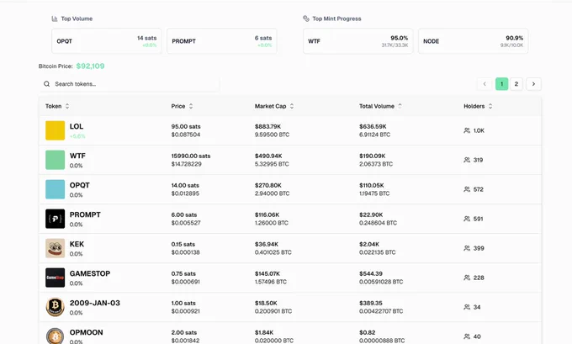Click KEK price 0.15 sats
This screenshot has height=344, width=572.
[183, 244]
